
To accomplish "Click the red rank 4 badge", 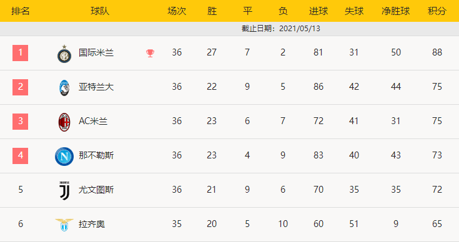I will pyautogui.click(x=20, y=156).
